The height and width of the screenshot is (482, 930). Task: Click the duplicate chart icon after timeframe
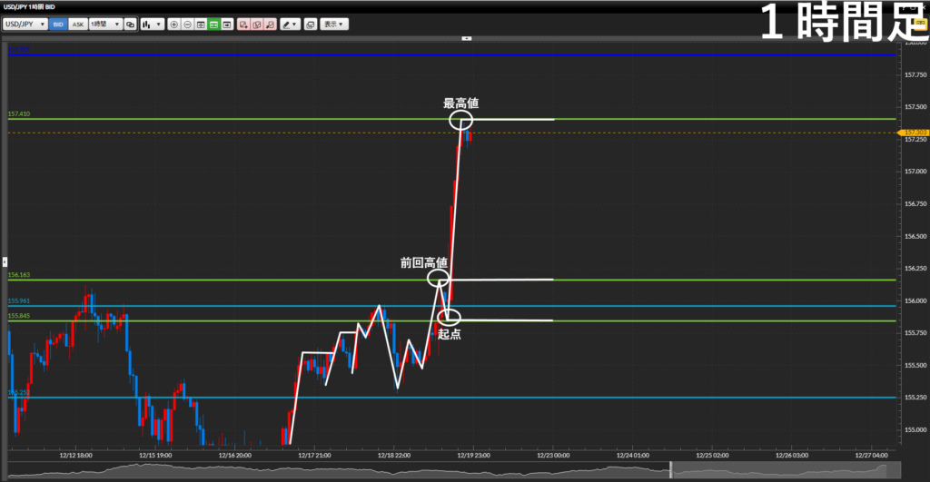tap(130, 24)
